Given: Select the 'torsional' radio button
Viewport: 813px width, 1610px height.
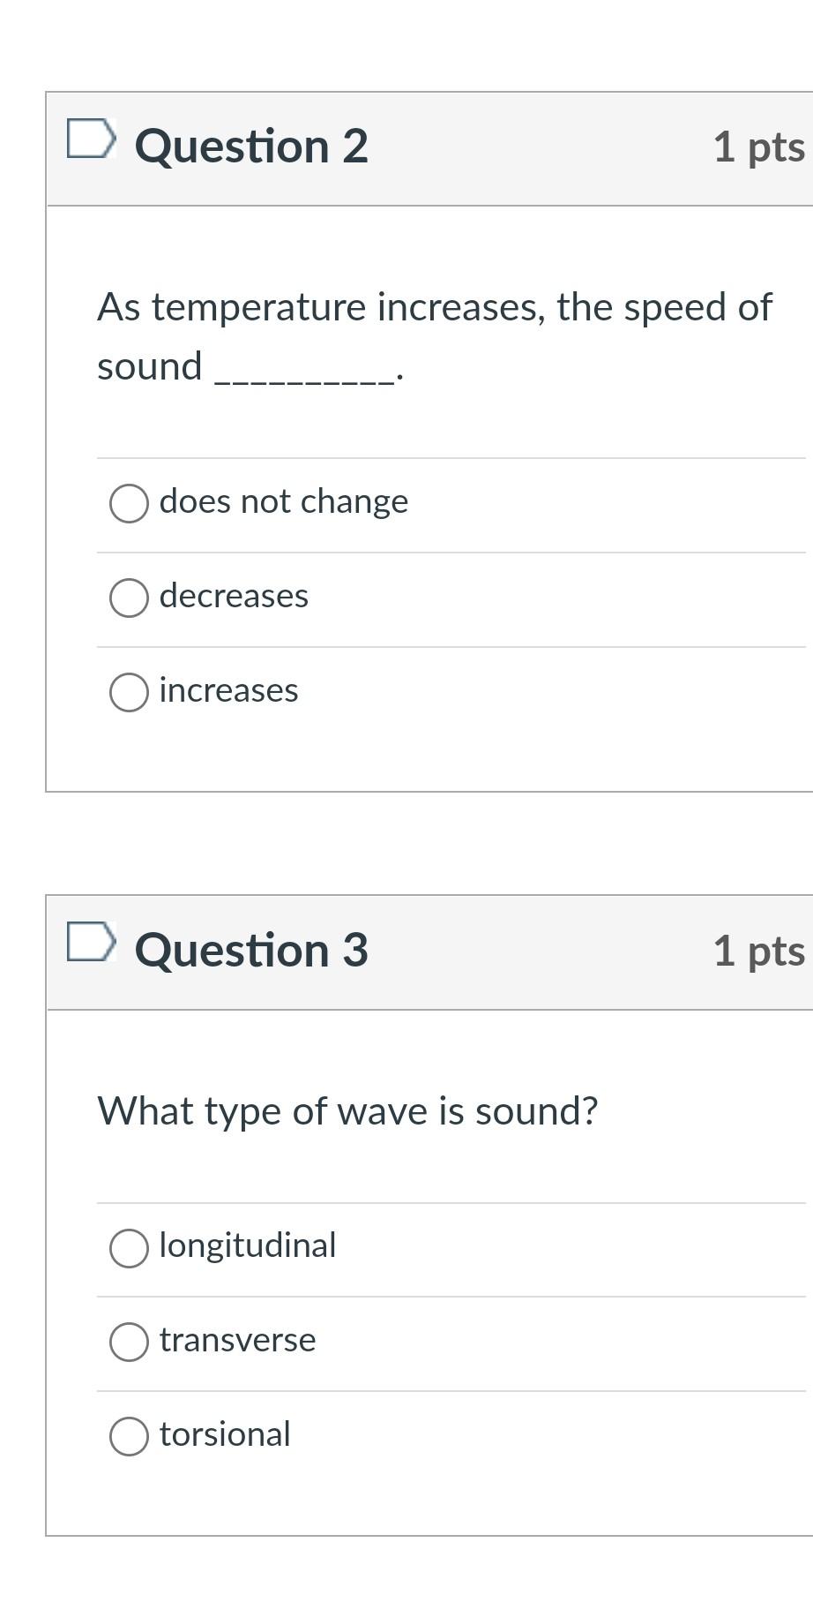Looking at the screenshot, I should click(129, 1435).
